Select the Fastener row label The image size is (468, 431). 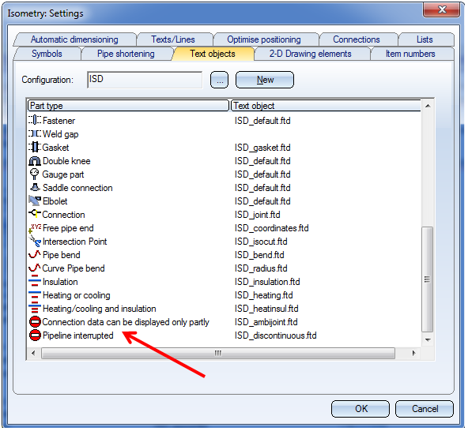coord(58,121)
